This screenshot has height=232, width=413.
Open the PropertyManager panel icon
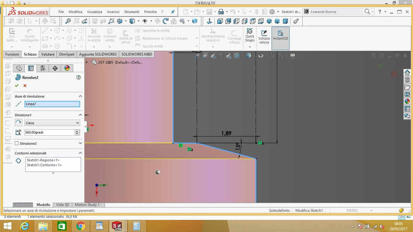pos(31,68)
